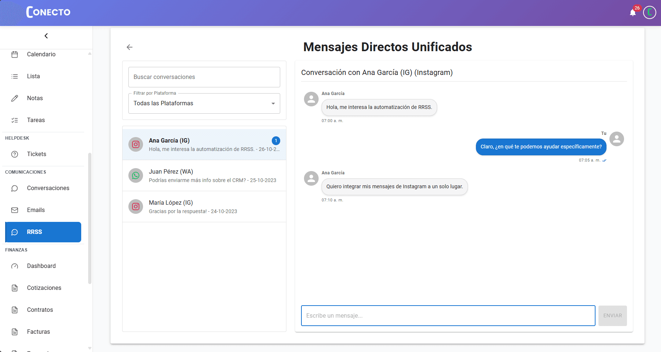Viewport: 661px width, 352px height.
Task: Click Ana García's avatar on first message
Action: 311,99
